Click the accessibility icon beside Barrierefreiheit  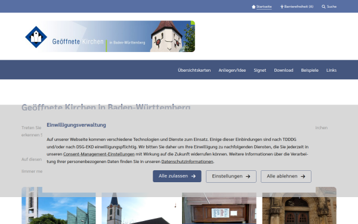click(x=282, y=7)
